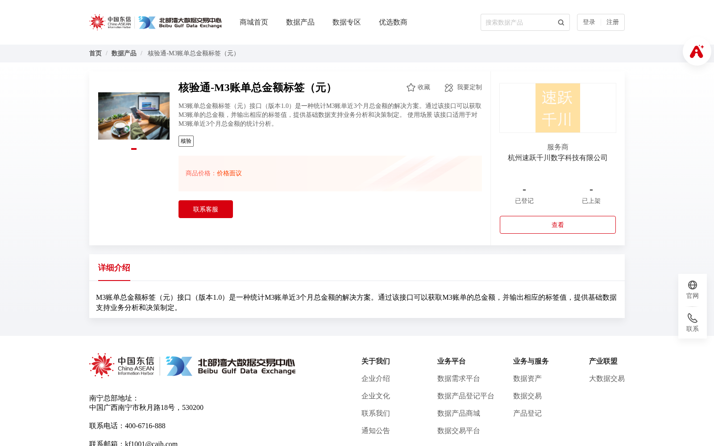
Task: Click the 关于我们 footer heading
Action: [x=376, y=361]
